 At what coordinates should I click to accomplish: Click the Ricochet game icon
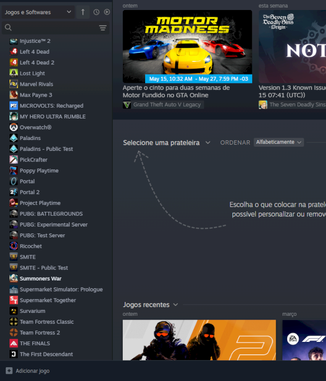(14, 246)
